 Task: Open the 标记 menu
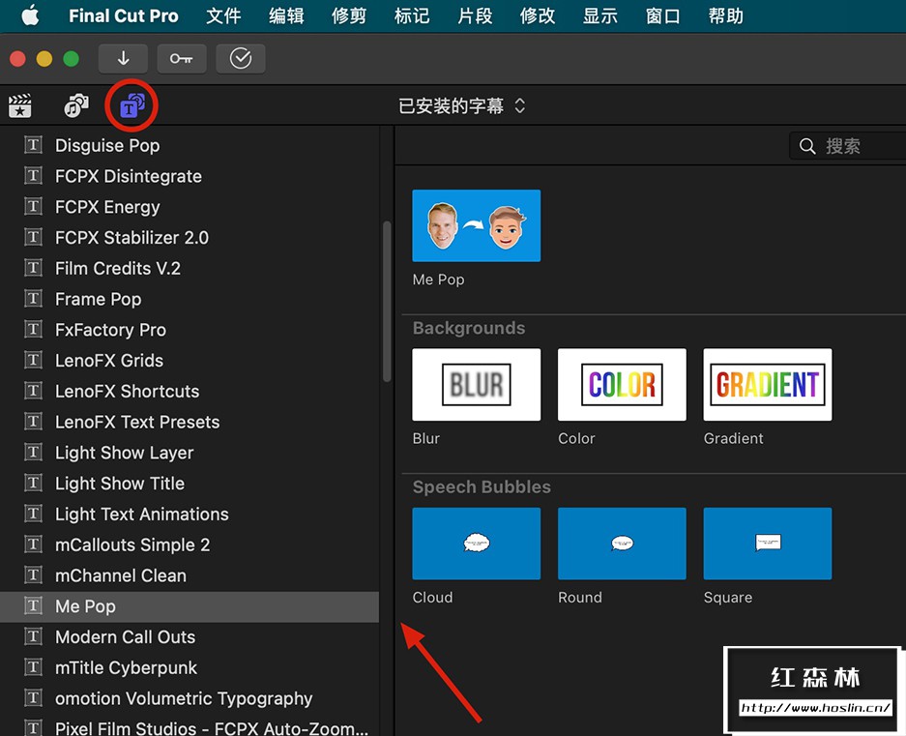coord(411,15)
